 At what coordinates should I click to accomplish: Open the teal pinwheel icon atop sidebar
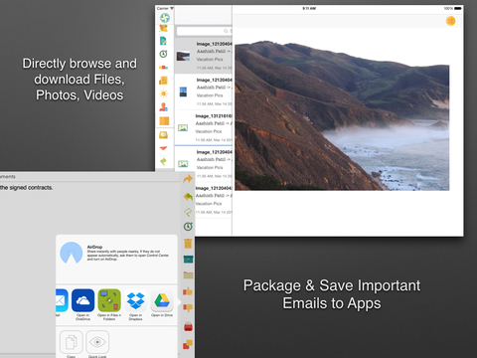click(165, 18)
